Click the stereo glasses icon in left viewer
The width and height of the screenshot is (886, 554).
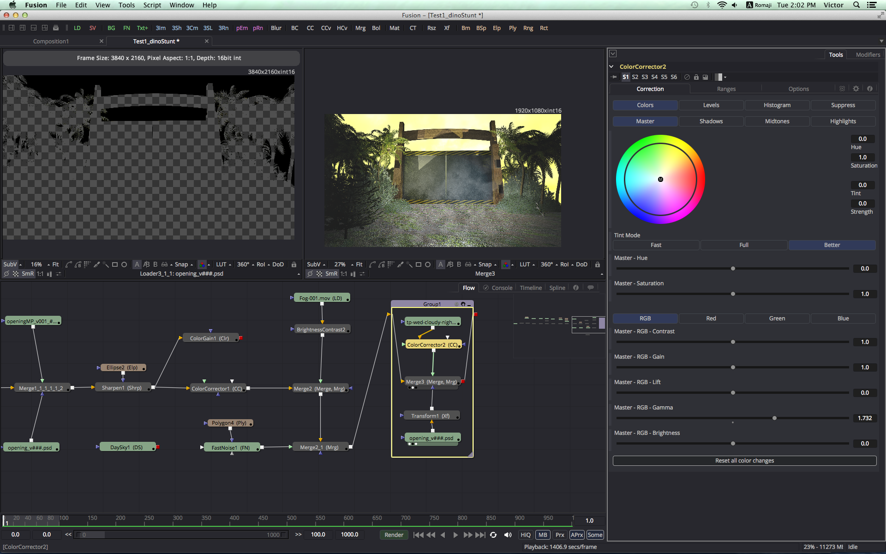click(164, 265)
